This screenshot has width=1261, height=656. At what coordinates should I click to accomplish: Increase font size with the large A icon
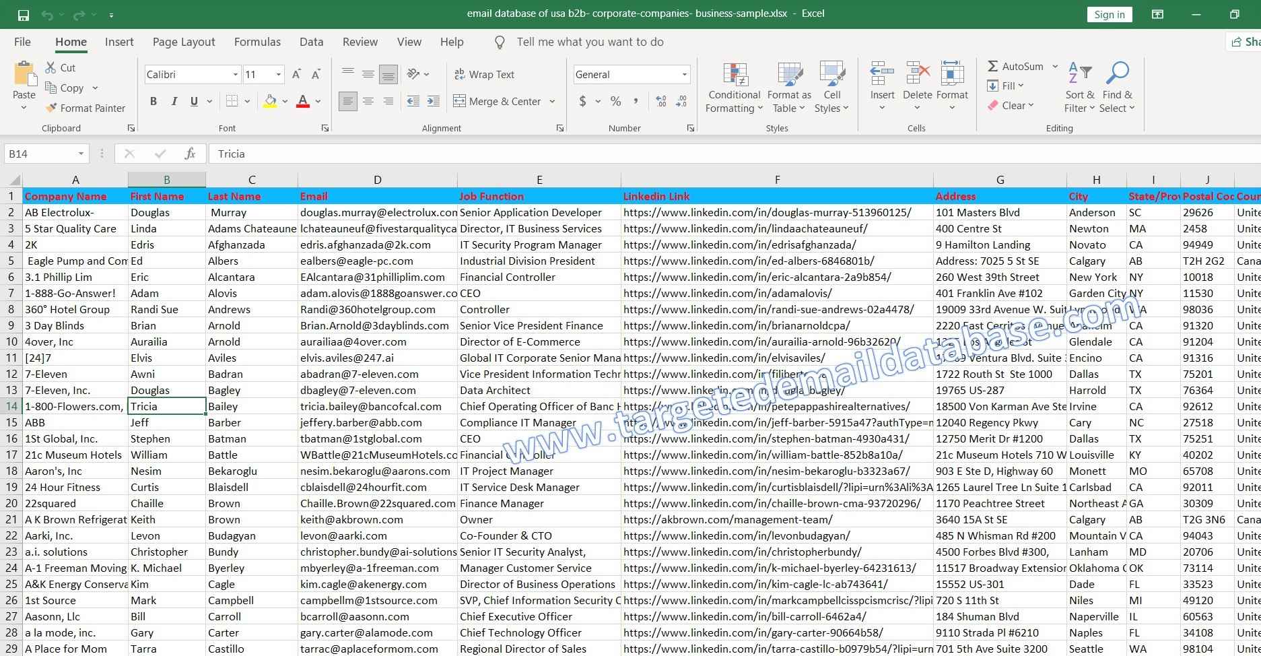tap(296, 74)
